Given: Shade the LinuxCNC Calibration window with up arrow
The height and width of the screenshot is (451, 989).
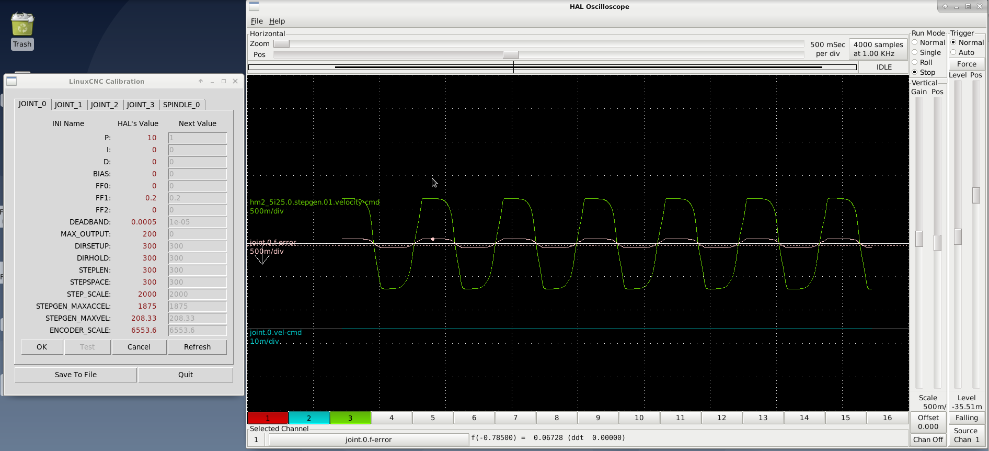Looking at the screenshot, I should tap(201, 81).
